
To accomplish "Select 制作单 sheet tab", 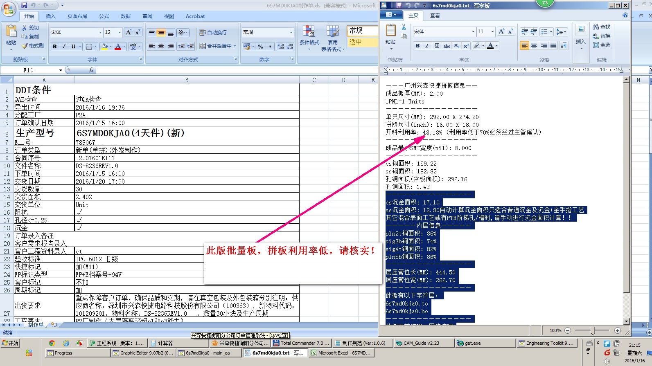I will click(x=36, y=325).
